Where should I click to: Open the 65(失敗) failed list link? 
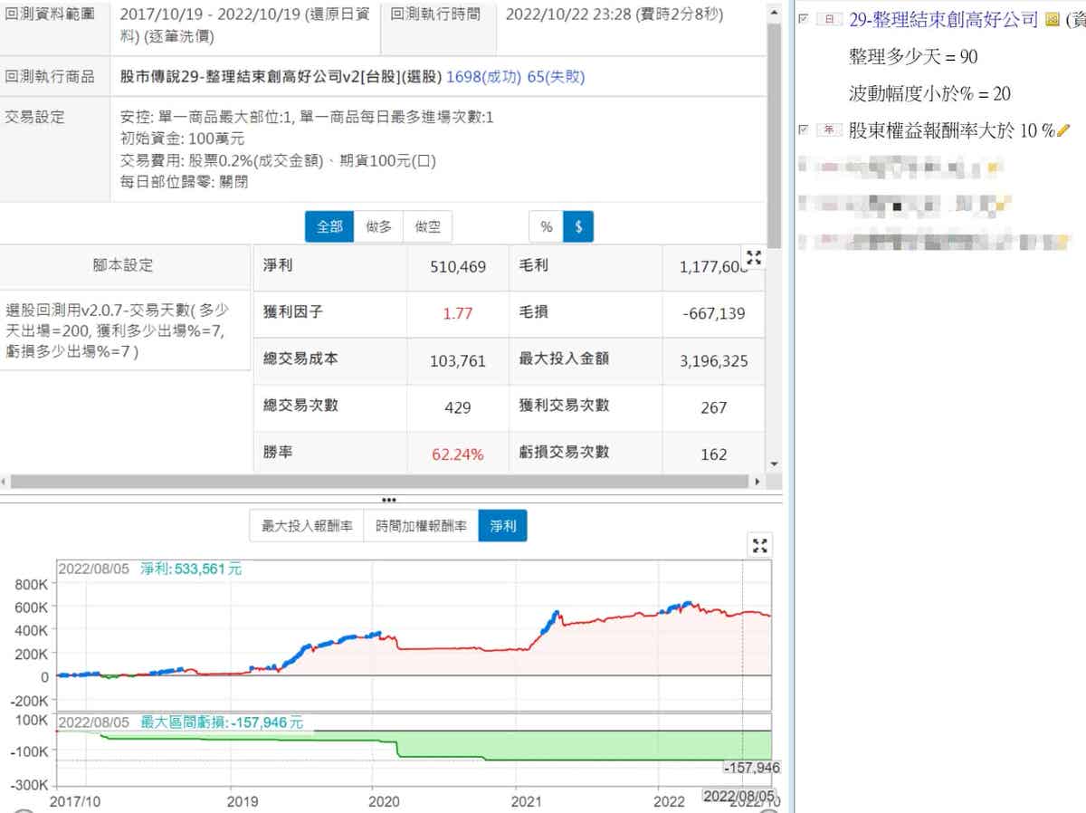pyautogui.click(x=556, y=77)
